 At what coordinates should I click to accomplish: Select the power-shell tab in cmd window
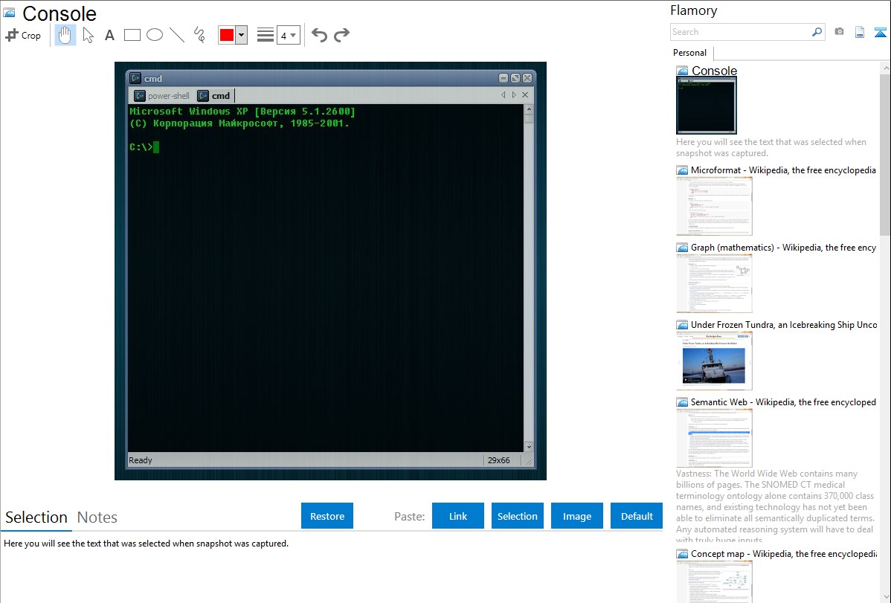point(162,95)
